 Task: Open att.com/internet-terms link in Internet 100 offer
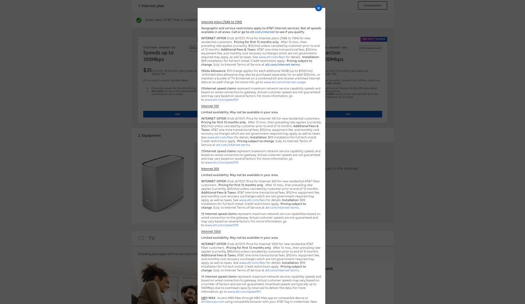(x=233, y=145)
